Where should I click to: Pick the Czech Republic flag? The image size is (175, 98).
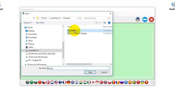[44, 82]
